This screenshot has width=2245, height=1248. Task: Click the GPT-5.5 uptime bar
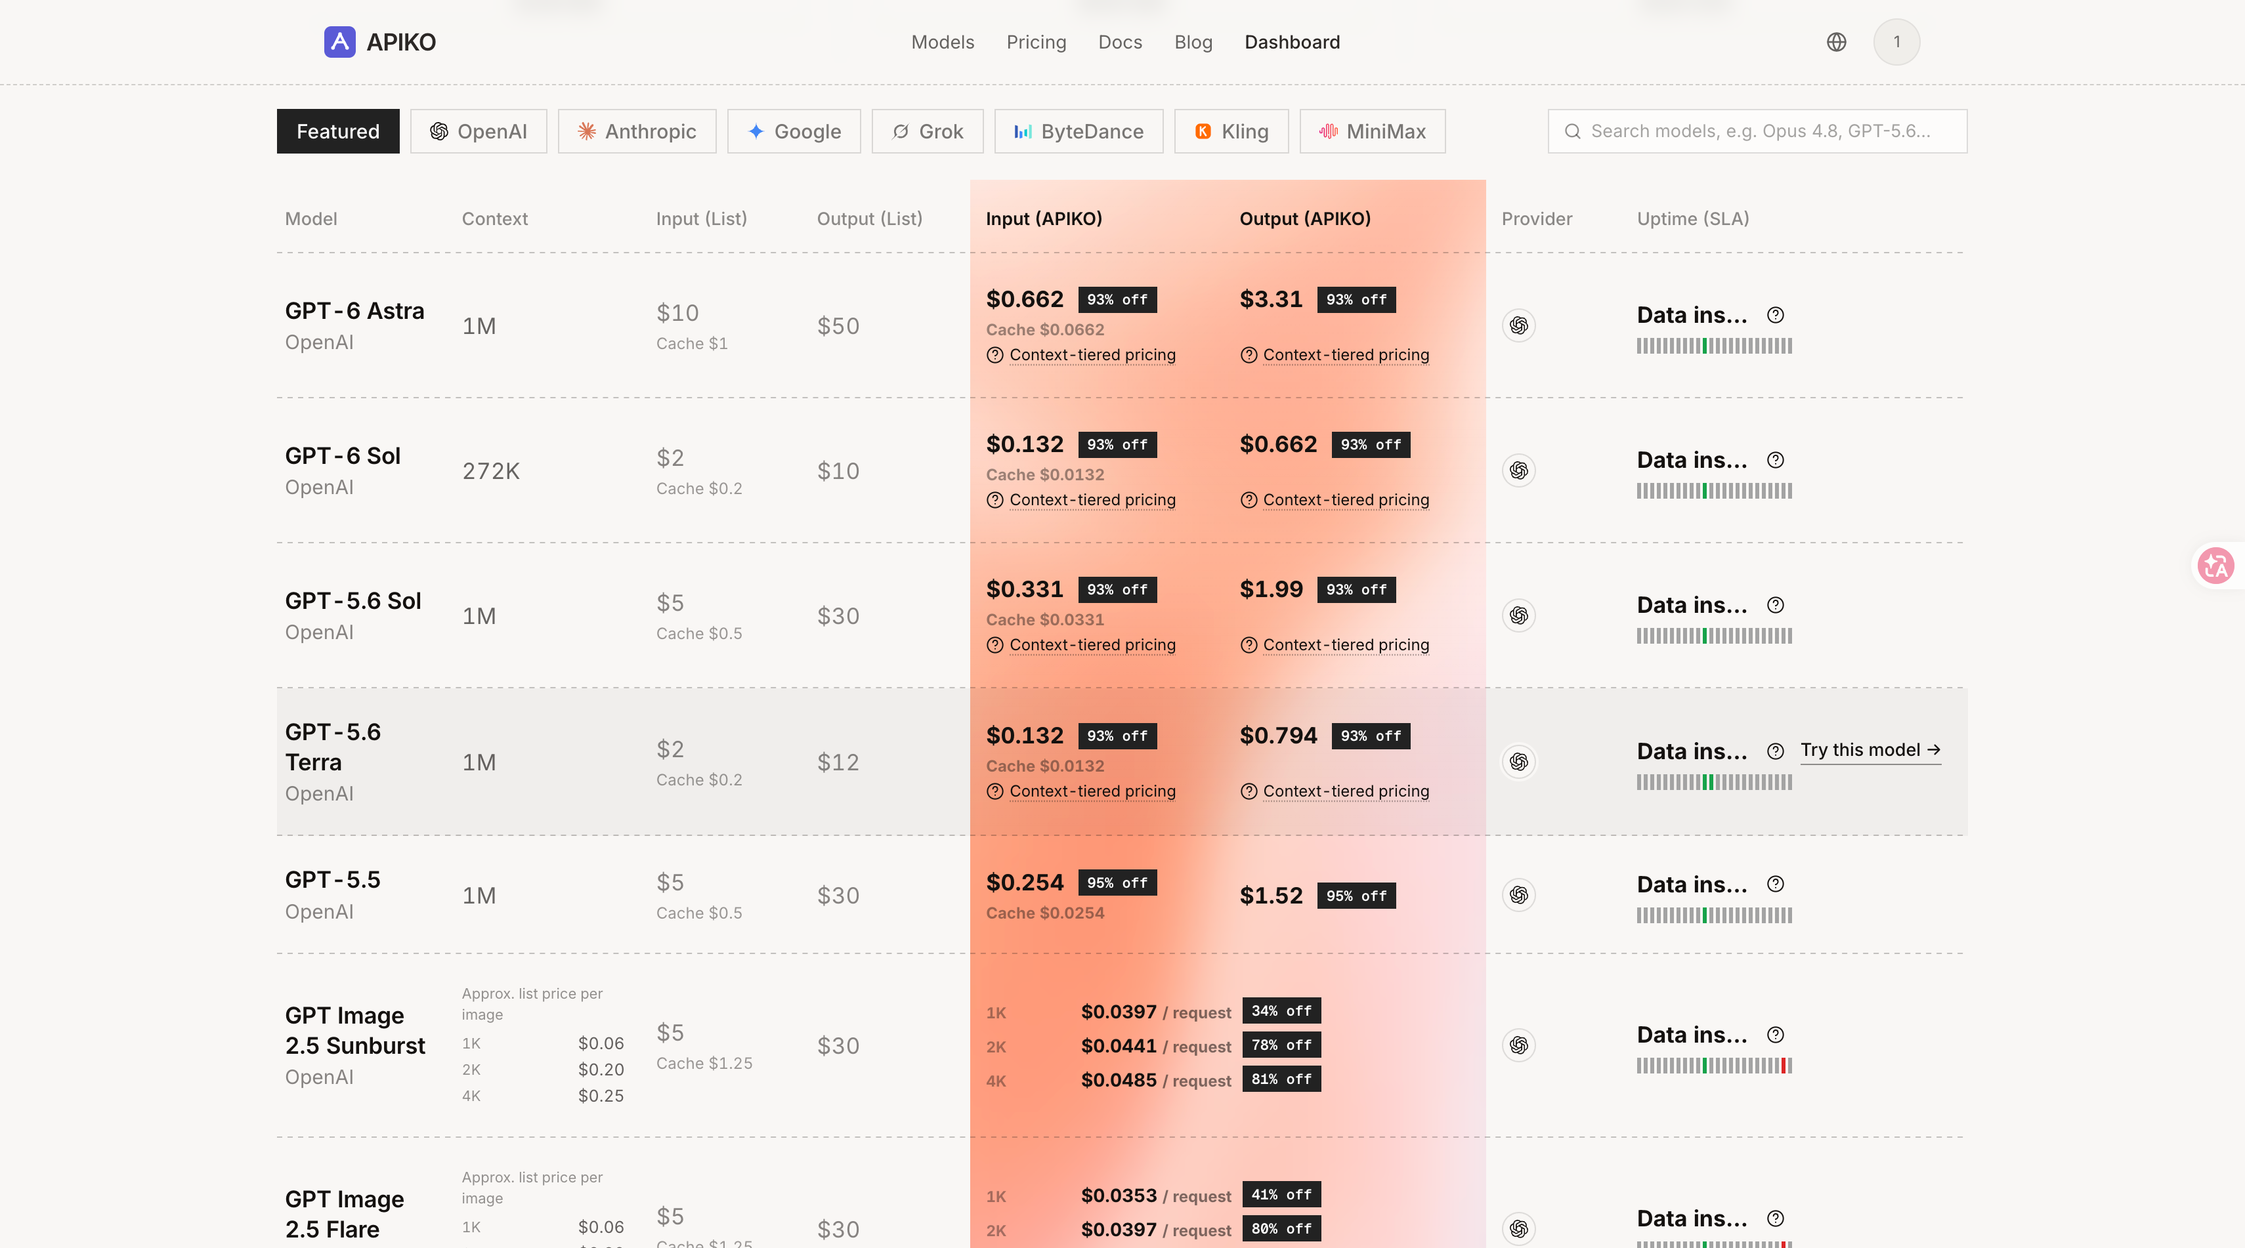[1713, 915]
